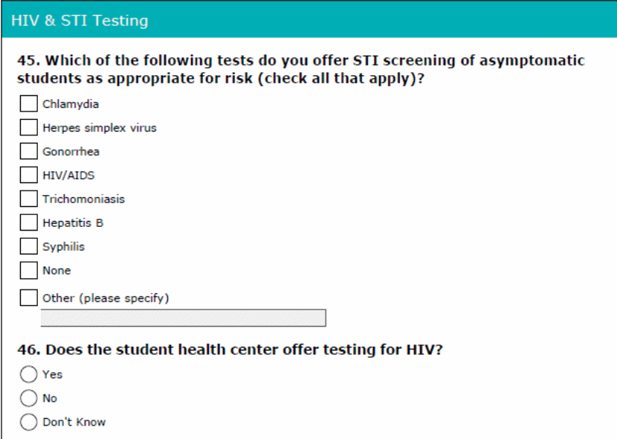
Task: Select Yes radio for HIV testing
Action: click(28, 374)
